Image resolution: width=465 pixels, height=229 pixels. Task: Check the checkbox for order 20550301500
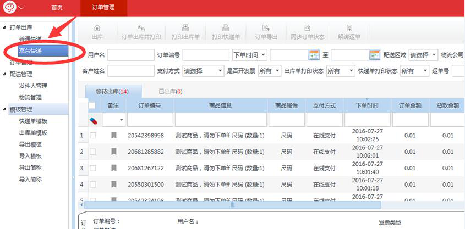[93, 185]
